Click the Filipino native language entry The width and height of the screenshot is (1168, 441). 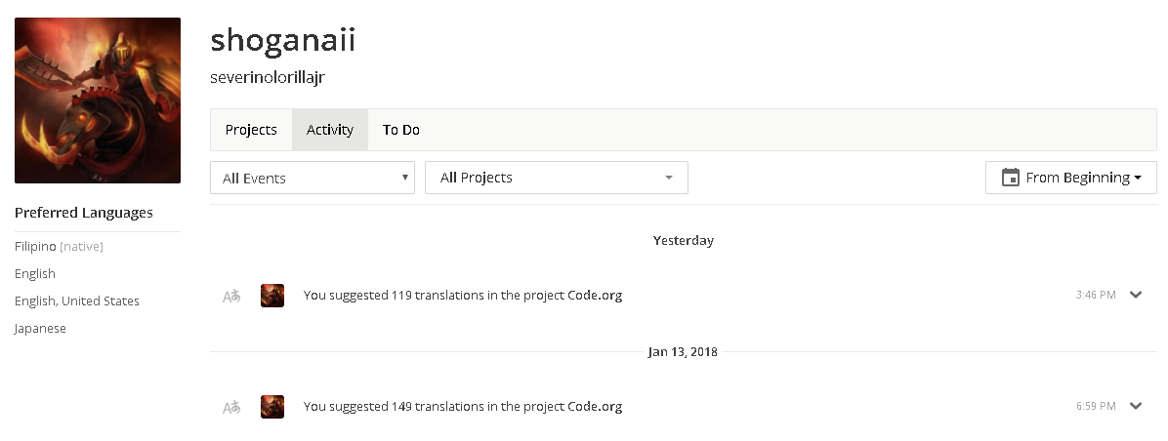point(59,246)
